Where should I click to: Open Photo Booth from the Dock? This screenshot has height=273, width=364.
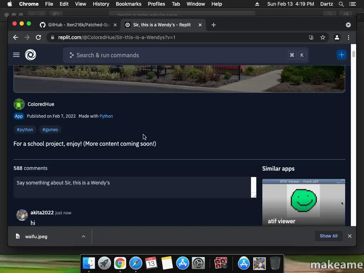[x=220, y=263]
